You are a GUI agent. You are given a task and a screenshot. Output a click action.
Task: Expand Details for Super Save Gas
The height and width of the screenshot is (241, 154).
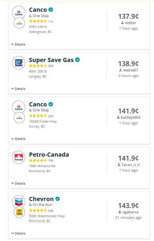[18, 89]
